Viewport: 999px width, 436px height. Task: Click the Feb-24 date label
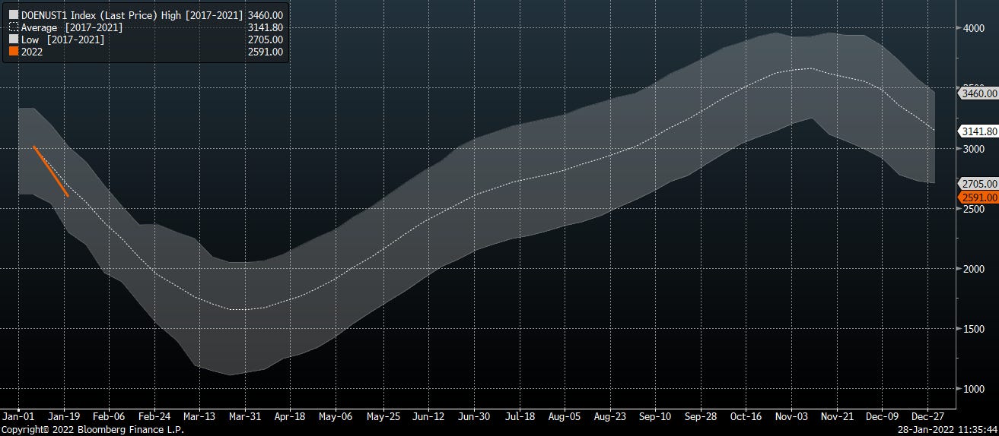click(x=154, y=417)
